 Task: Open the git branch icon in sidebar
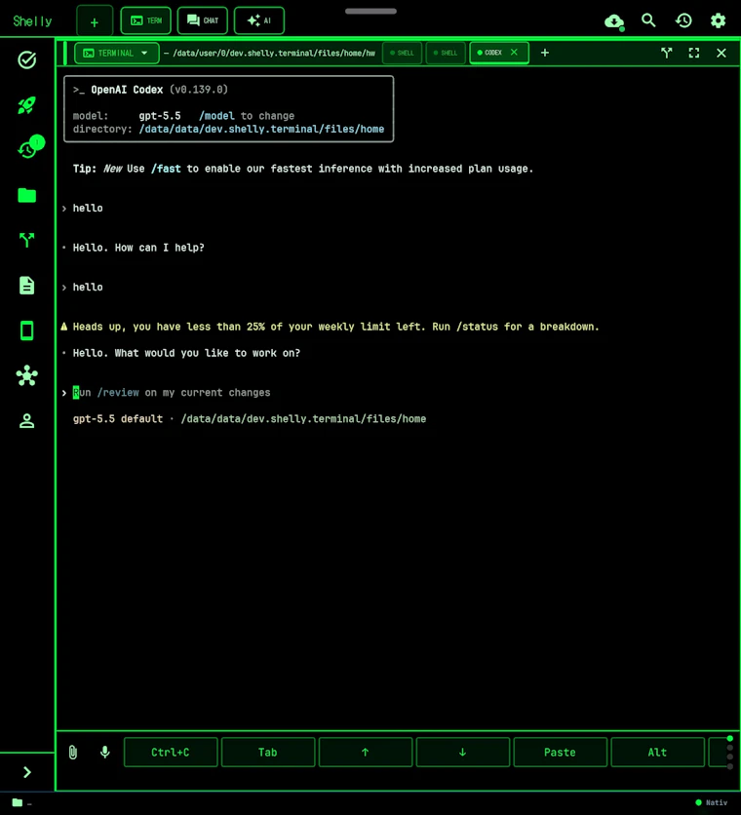pos(26,240)
